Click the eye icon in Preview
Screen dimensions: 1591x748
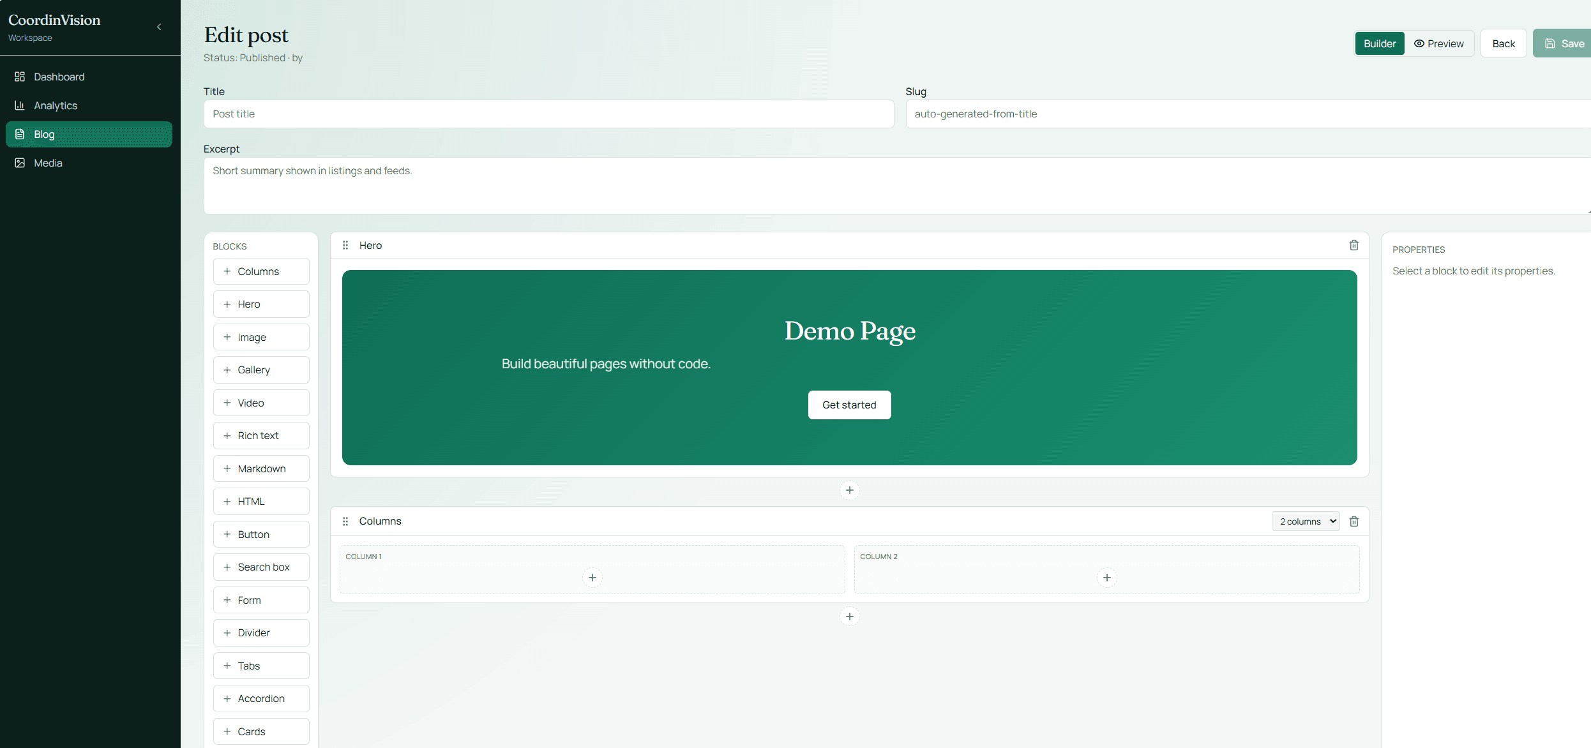(1419, 43)
